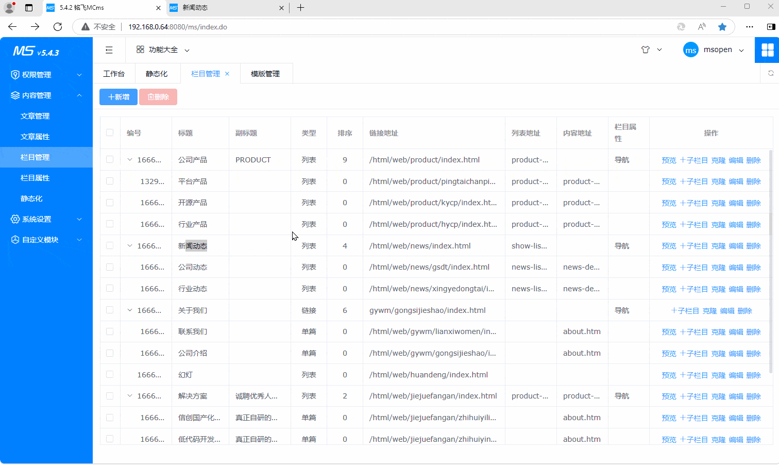The width and height of the screenshot is (779, 465).
Task: Click the msopen user avatar
Action: click(x=690, y=50)
